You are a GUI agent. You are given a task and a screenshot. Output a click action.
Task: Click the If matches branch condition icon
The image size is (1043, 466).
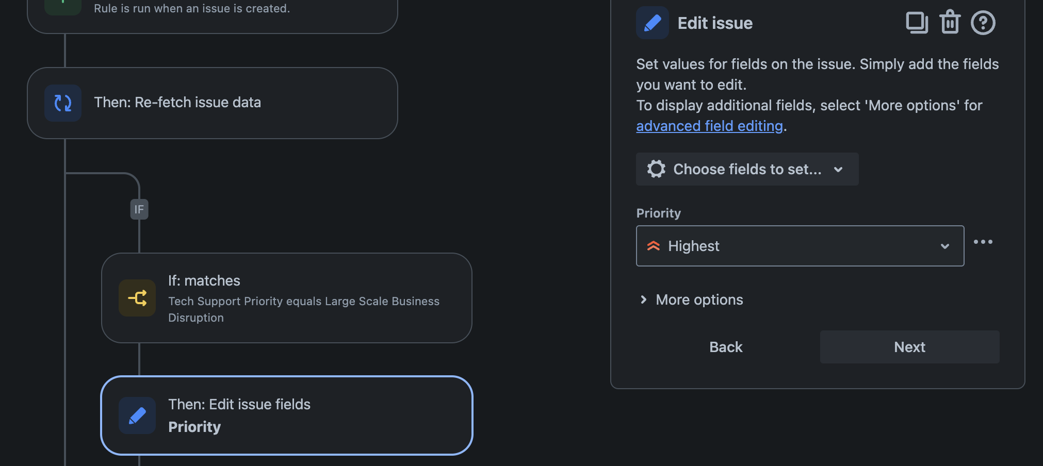(x=137, y=298)
